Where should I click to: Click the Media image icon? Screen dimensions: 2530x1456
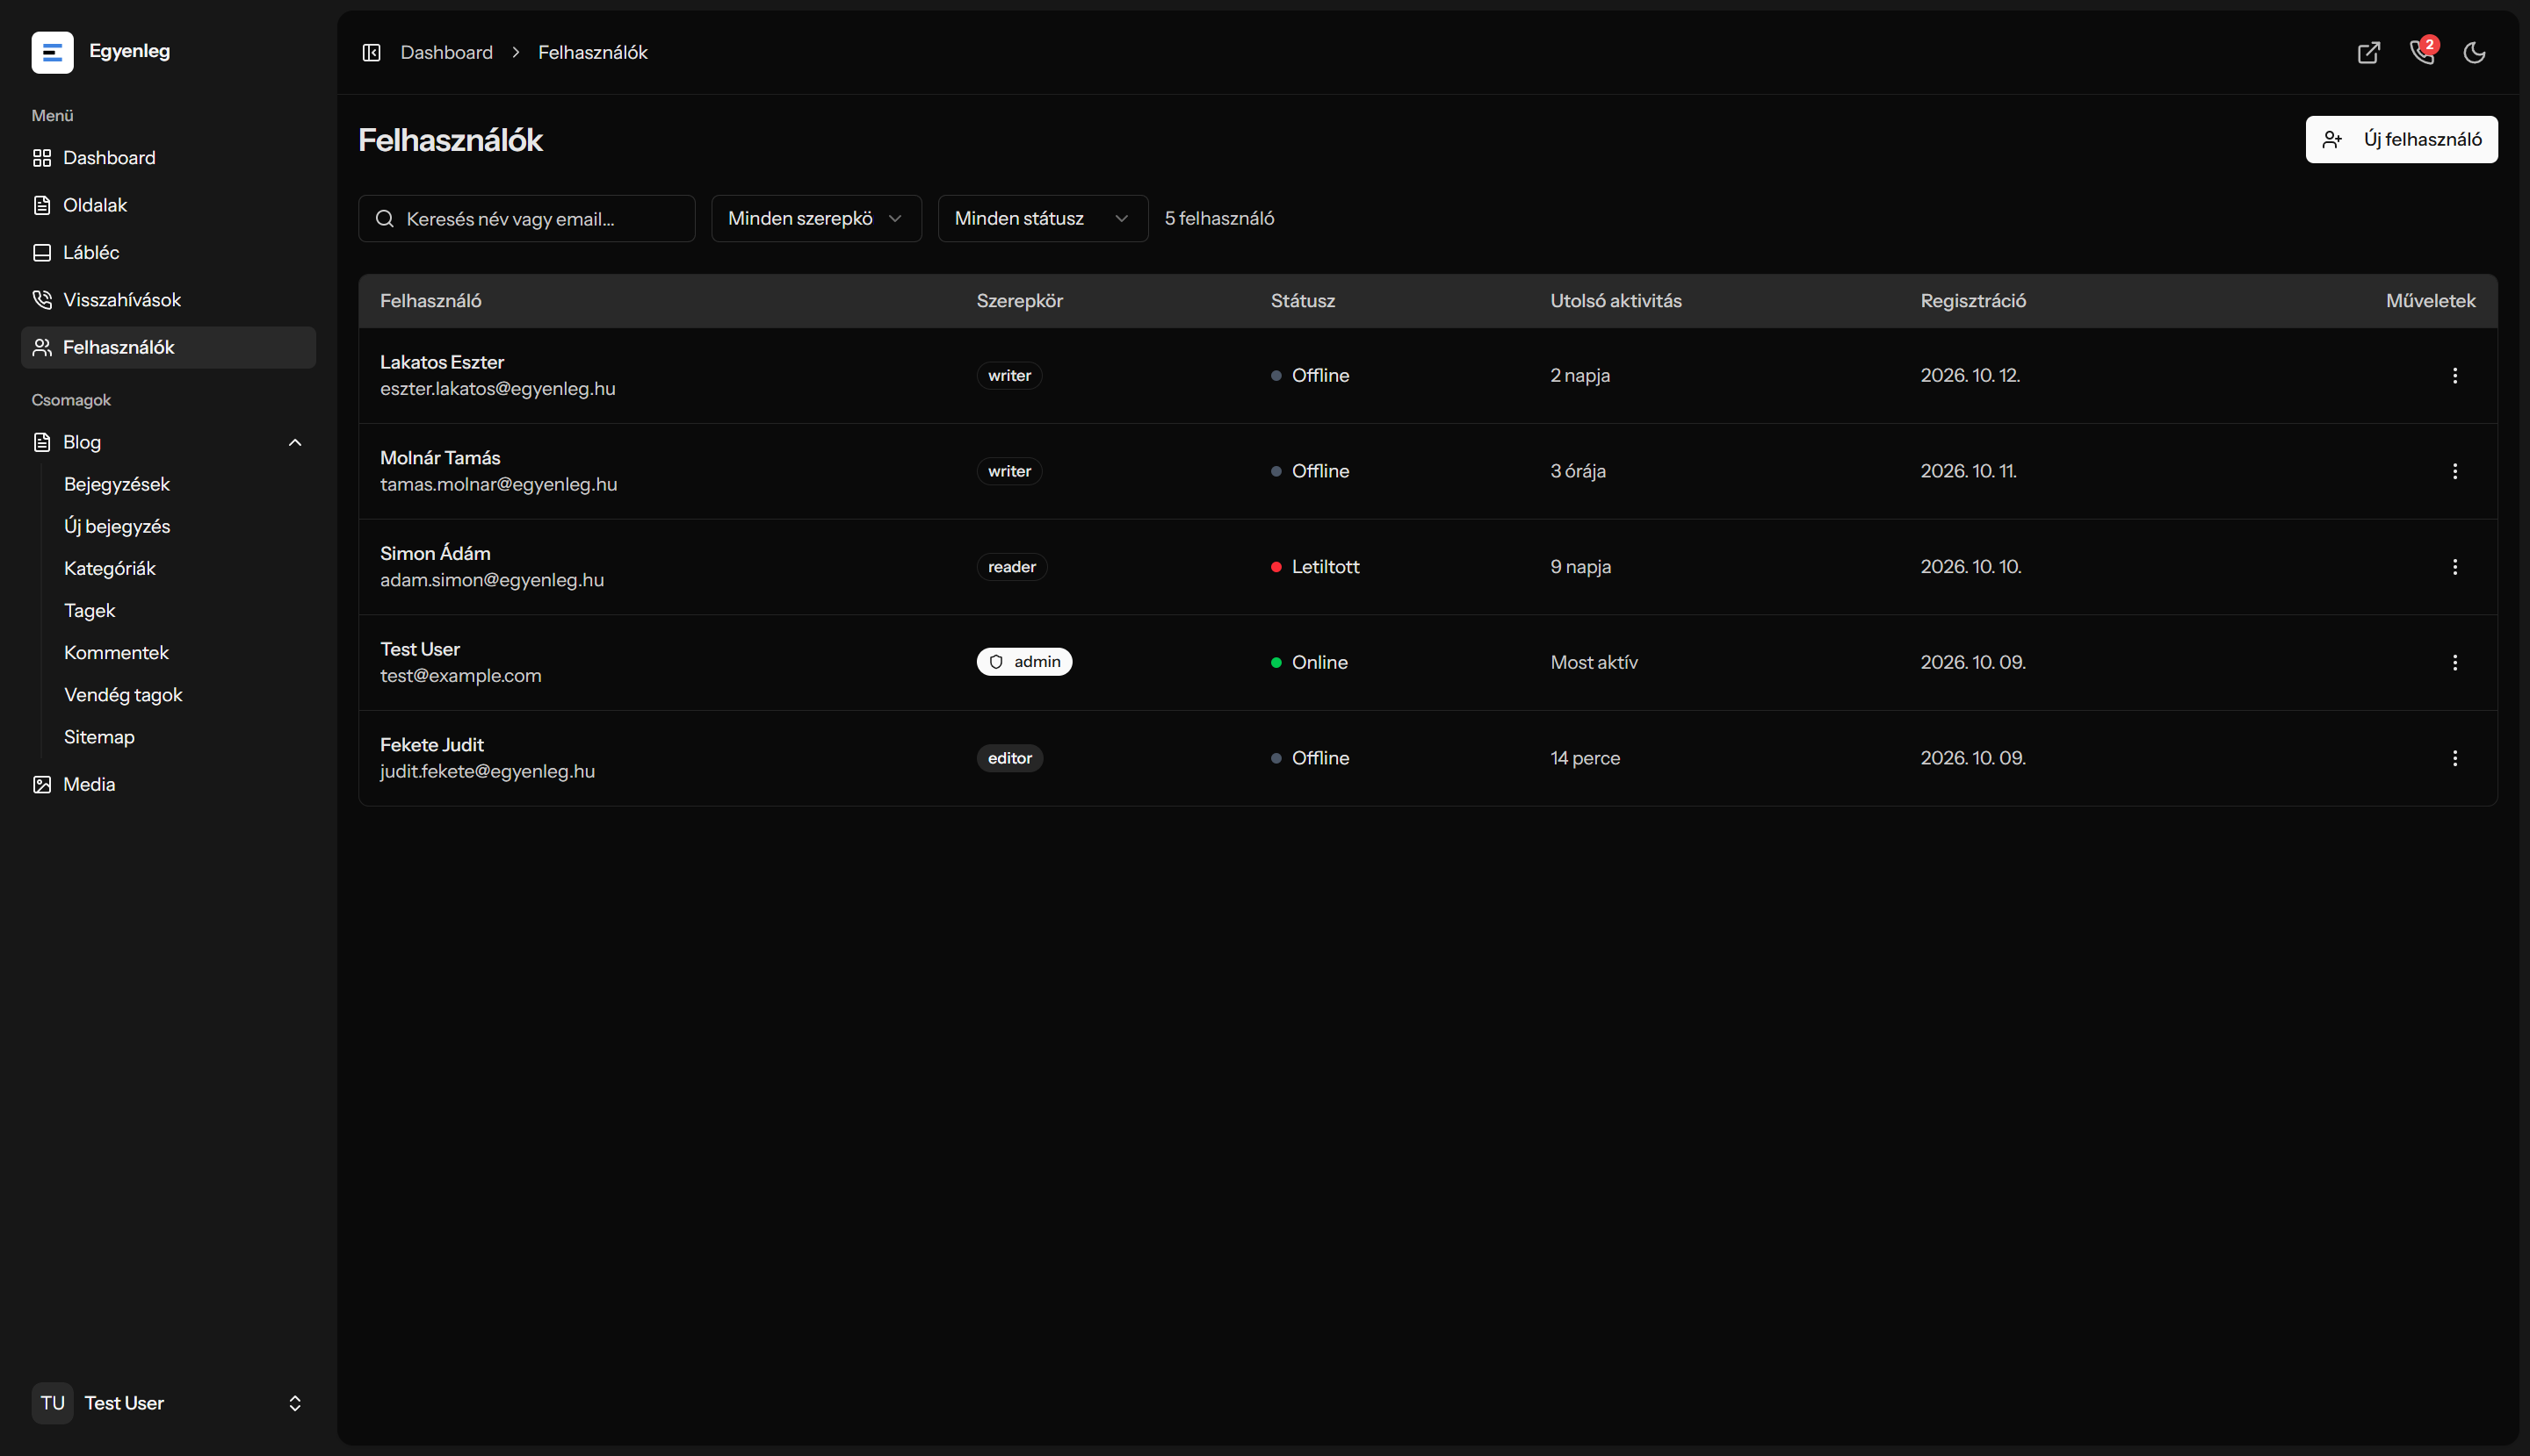[x=42, y=785]
